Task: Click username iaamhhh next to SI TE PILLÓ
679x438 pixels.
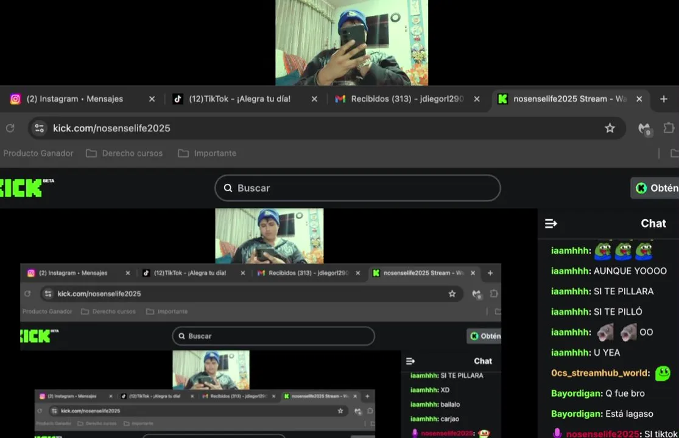Action: point(571,311)
